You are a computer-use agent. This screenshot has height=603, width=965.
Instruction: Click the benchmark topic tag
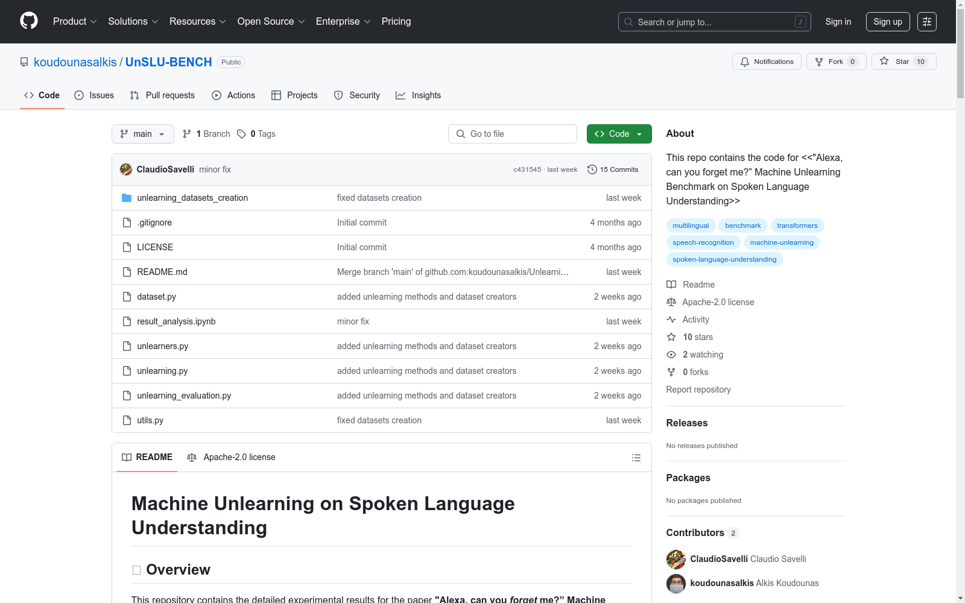click(x=743, y=226)
